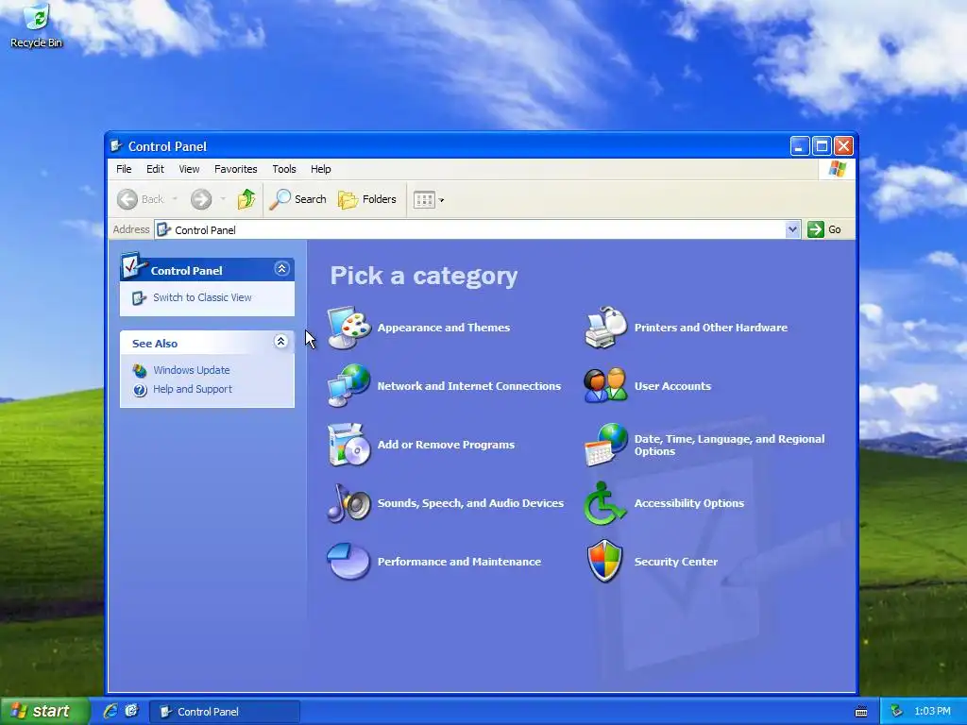Click the Security Center shield icon
This screenshot has width=967, height=725.
[x=605, y=561]
